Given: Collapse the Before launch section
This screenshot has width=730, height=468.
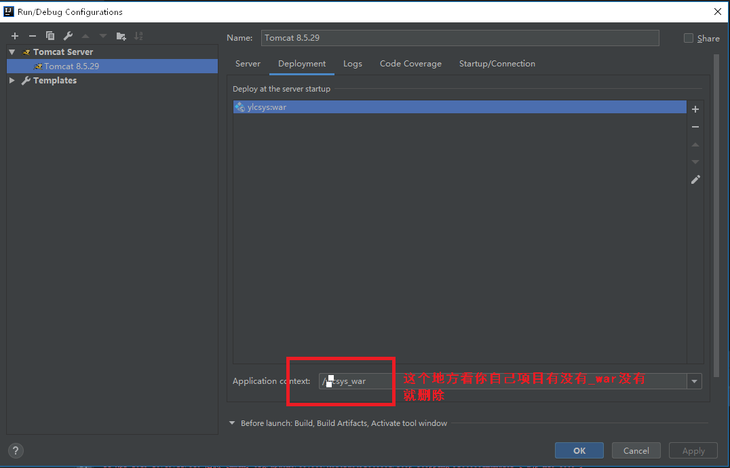Looking at the screenshot, I should pyautogui.click(x=232, y=423).
